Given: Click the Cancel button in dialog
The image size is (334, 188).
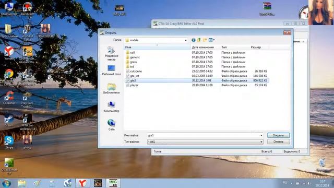Looking at the screenshot, I should pos(278,142).
